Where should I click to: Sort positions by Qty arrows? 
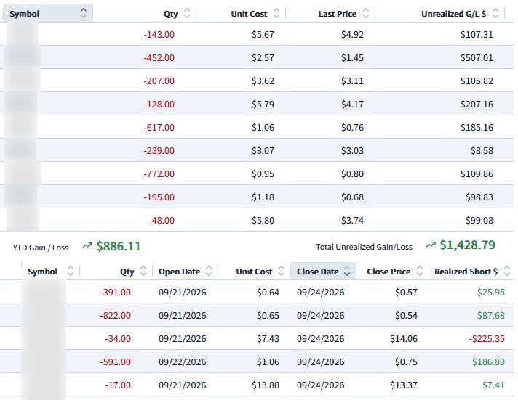pos(187,13)
